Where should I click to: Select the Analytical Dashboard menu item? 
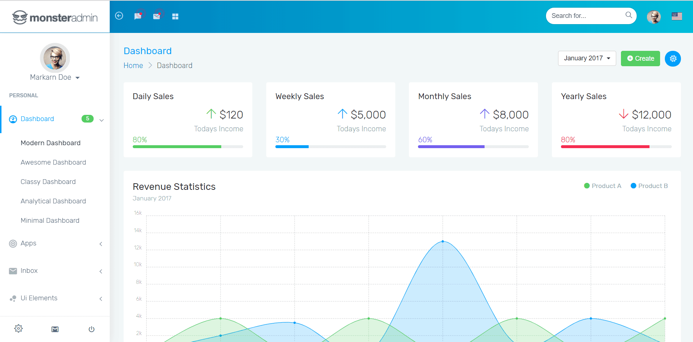click(53, 201)
